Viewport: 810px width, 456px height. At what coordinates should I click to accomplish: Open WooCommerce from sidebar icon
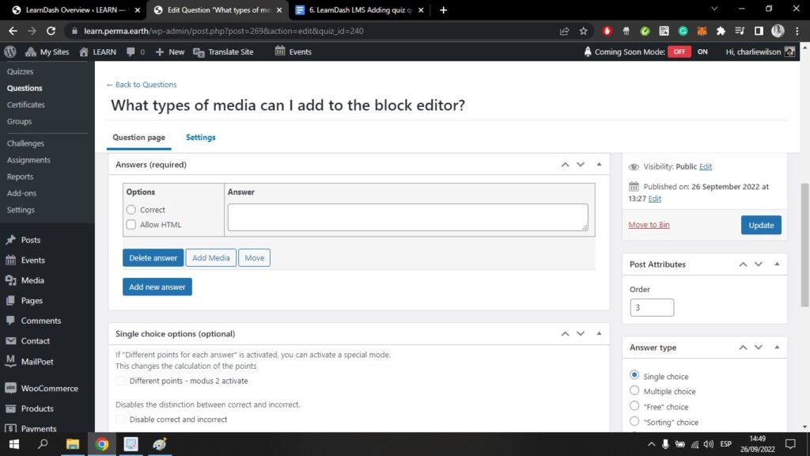pos(11,389)
